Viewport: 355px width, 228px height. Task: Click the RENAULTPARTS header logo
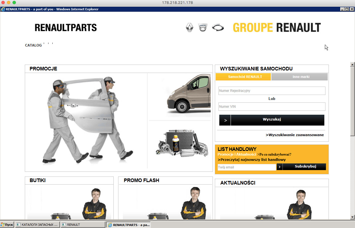66,28
